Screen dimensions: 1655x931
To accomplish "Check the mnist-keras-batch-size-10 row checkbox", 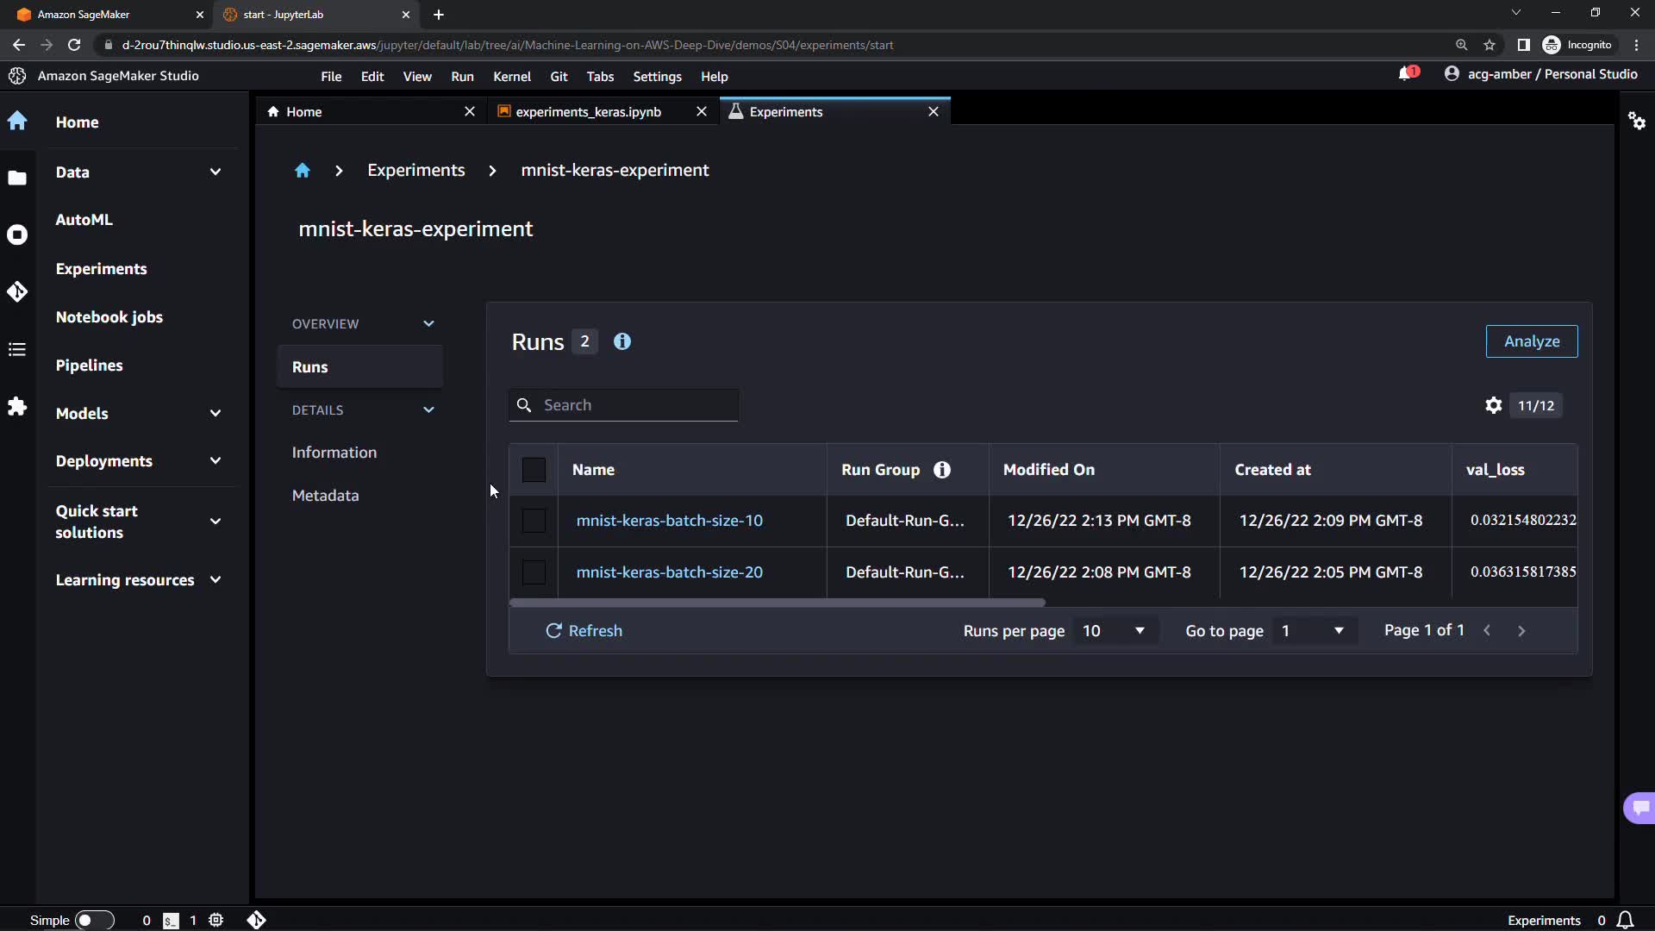I will point(534,521).
